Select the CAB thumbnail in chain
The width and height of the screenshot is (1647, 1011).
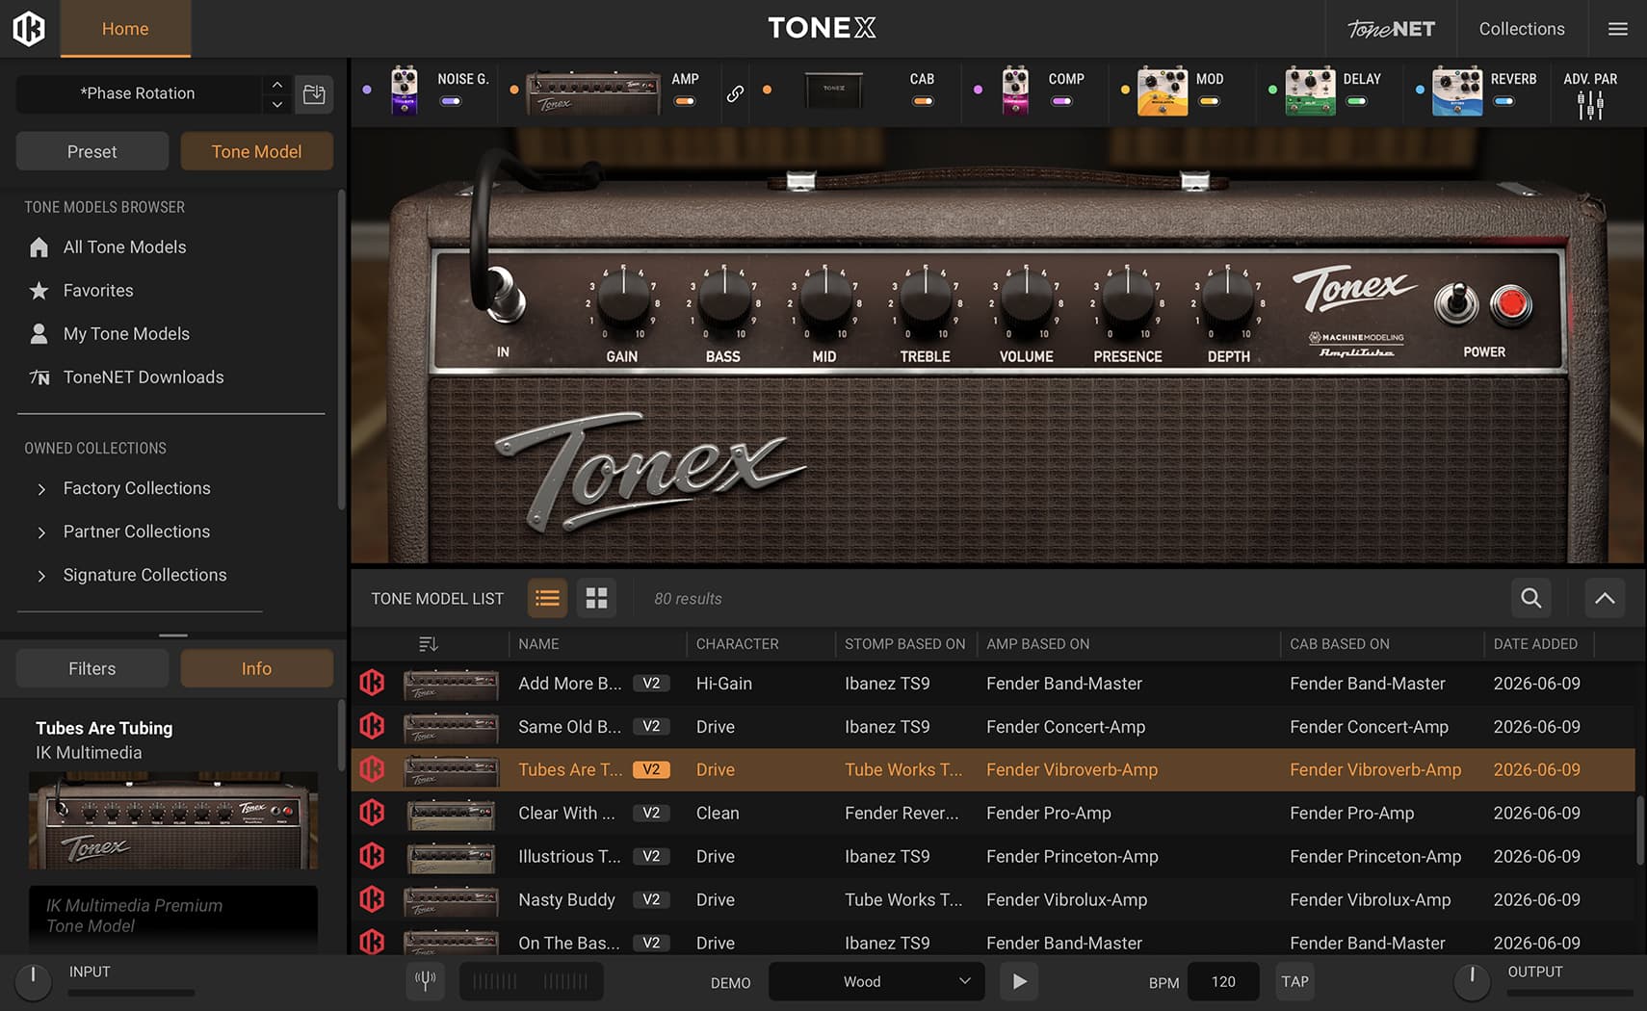[834, 90]
